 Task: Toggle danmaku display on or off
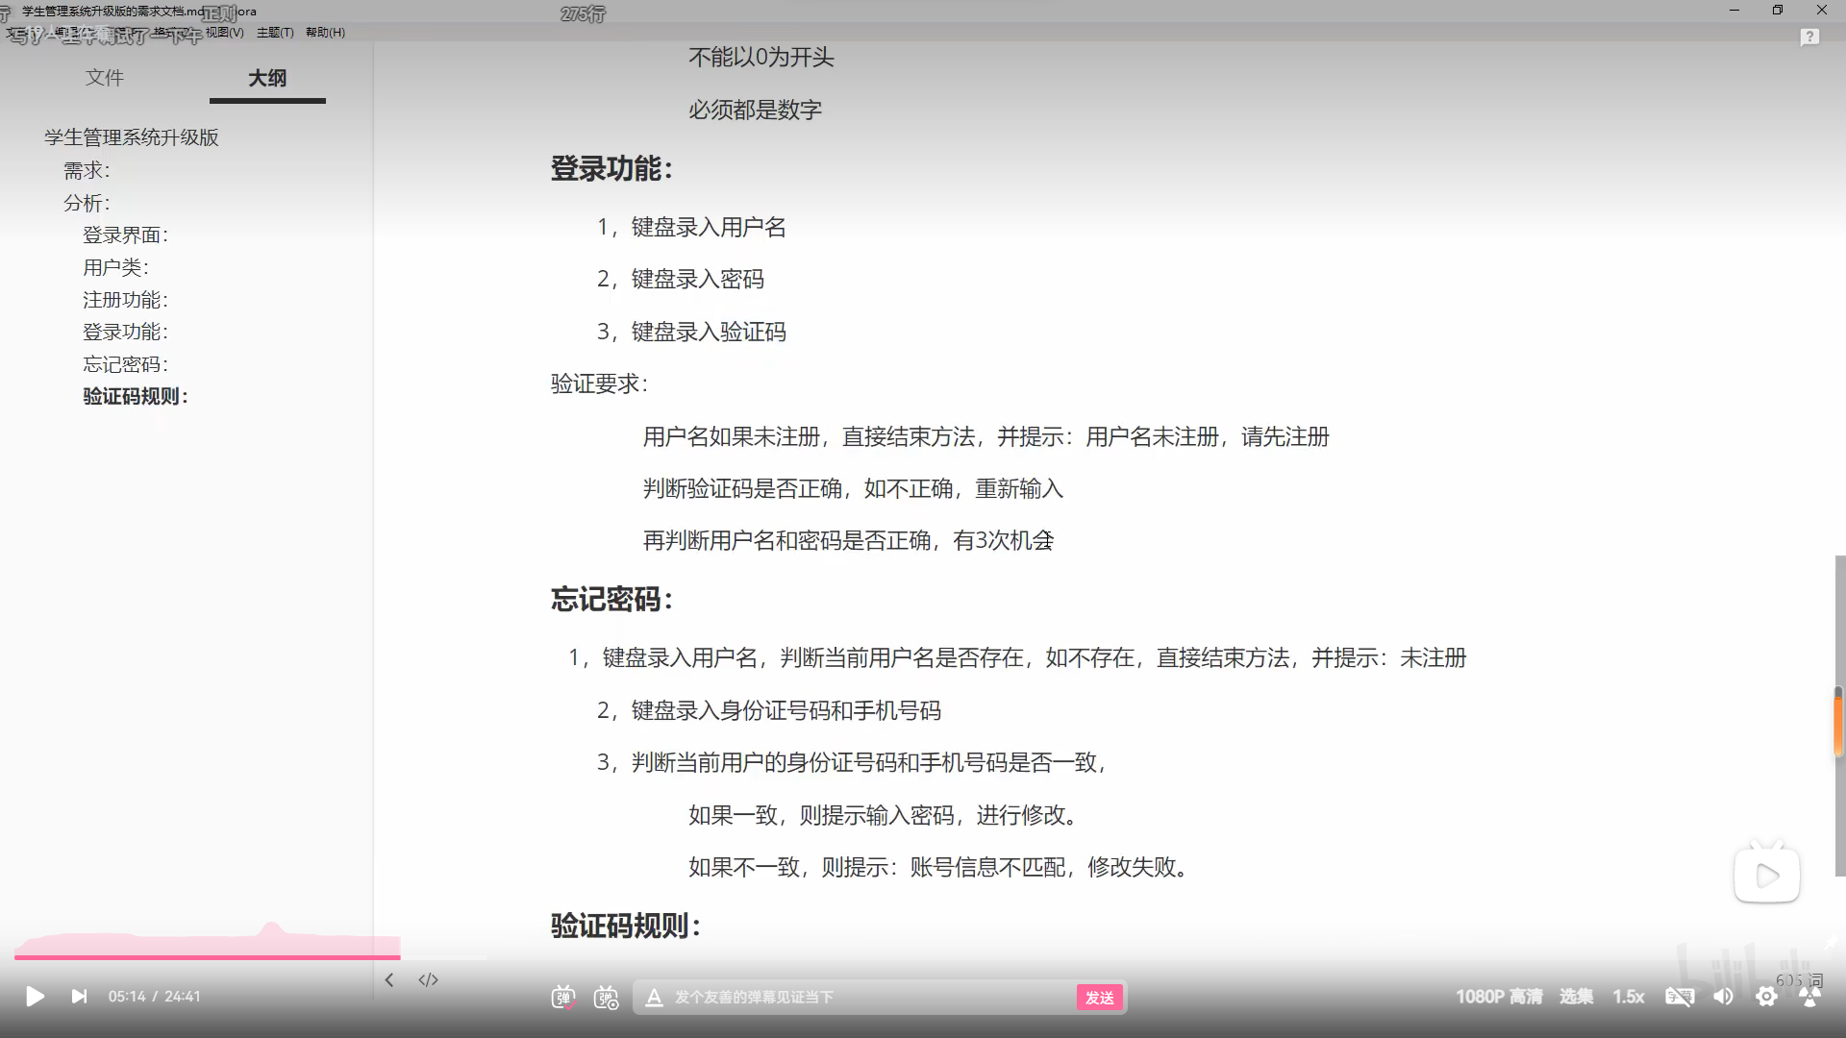[x=563, y=998]
